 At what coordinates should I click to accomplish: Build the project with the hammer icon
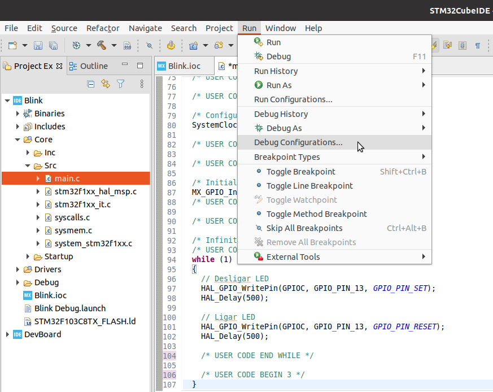102,46
